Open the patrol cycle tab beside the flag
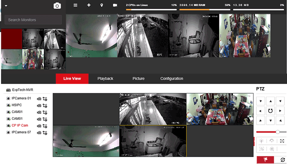 coord(282,160)
